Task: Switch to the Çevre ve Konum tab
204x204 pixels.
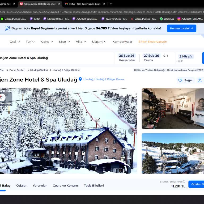Action: coord(65,186)
